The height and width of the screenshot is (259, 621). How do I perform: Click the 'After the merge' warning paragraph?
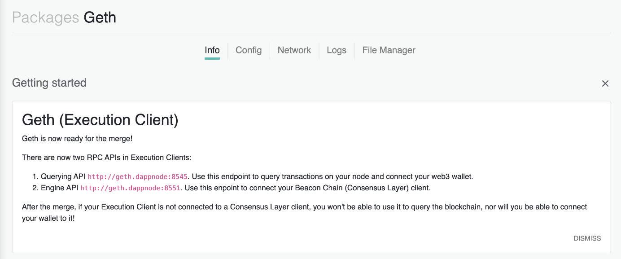coord(305,213)
